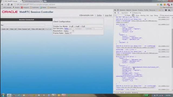The image size is (173, 97).
Task: Click the console filter funnel icon
Action: [x=118, y=13]
